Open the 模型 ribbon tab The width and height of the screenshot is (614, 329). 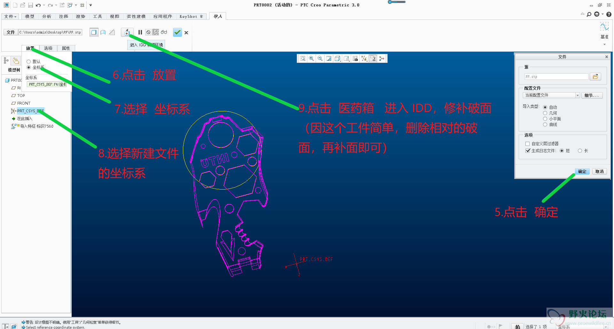[30, 17]
